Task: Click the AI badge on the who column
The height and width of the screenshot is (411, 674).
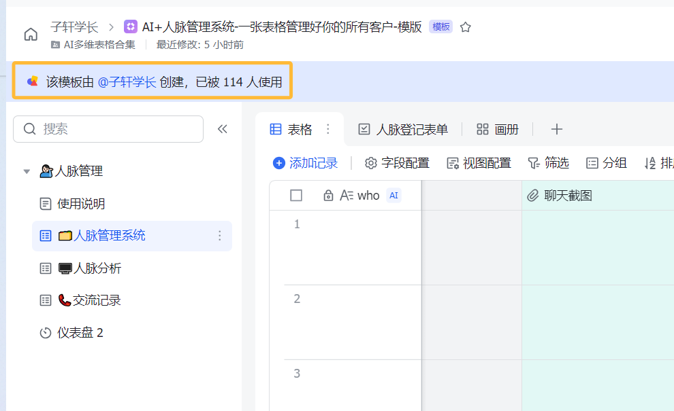Action: tap(394, 196)
